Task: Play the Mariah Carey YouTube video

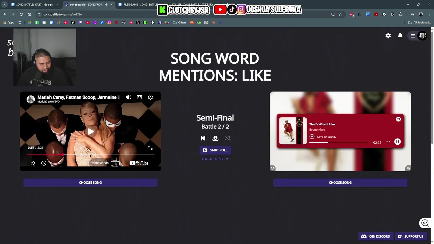Action: click(91, 131)
